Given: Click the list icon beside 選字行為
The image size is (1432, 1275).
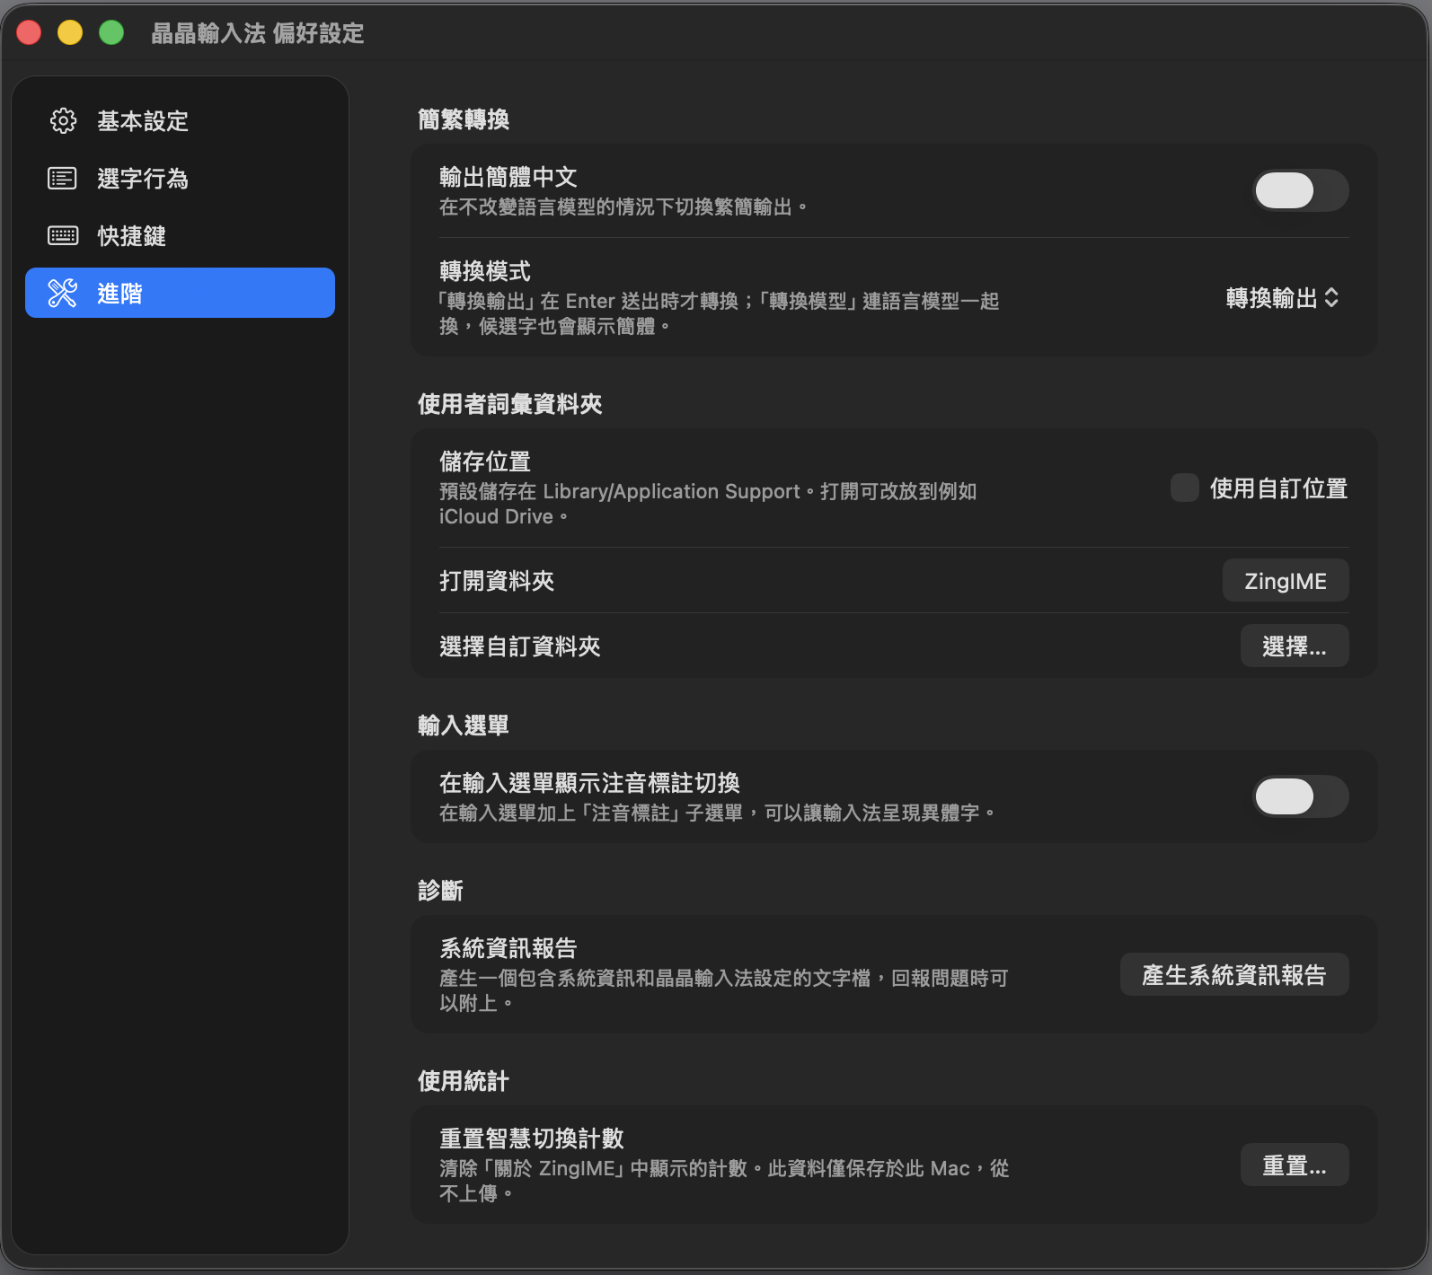Looking at the screenshot, I should (63, 179).
